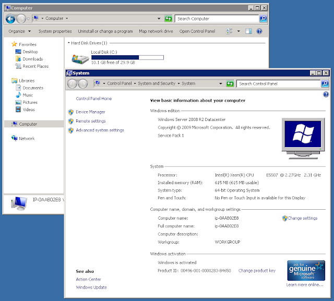Click Product ID 00496-001-0001283-84650
Image resolution: width=334 pixels, height=301 pixels.
pos(206,271)
